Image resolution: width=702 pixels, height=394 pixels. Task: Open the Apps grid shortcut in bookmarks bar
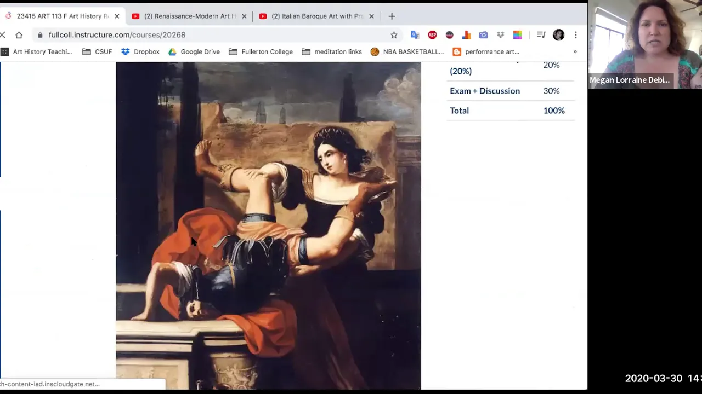coord(4,52)
